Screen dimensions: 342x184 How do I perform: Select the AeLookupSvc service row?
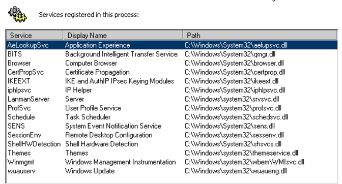pos(172,45)
